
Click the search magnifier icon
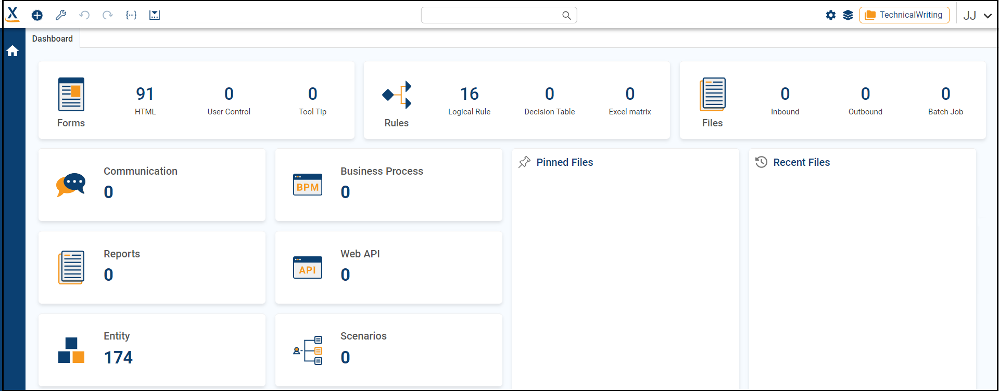point(566,16)
